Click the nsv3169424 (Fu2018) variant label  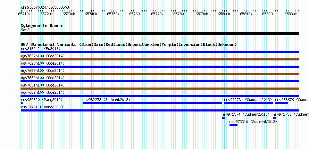(41, 49)
